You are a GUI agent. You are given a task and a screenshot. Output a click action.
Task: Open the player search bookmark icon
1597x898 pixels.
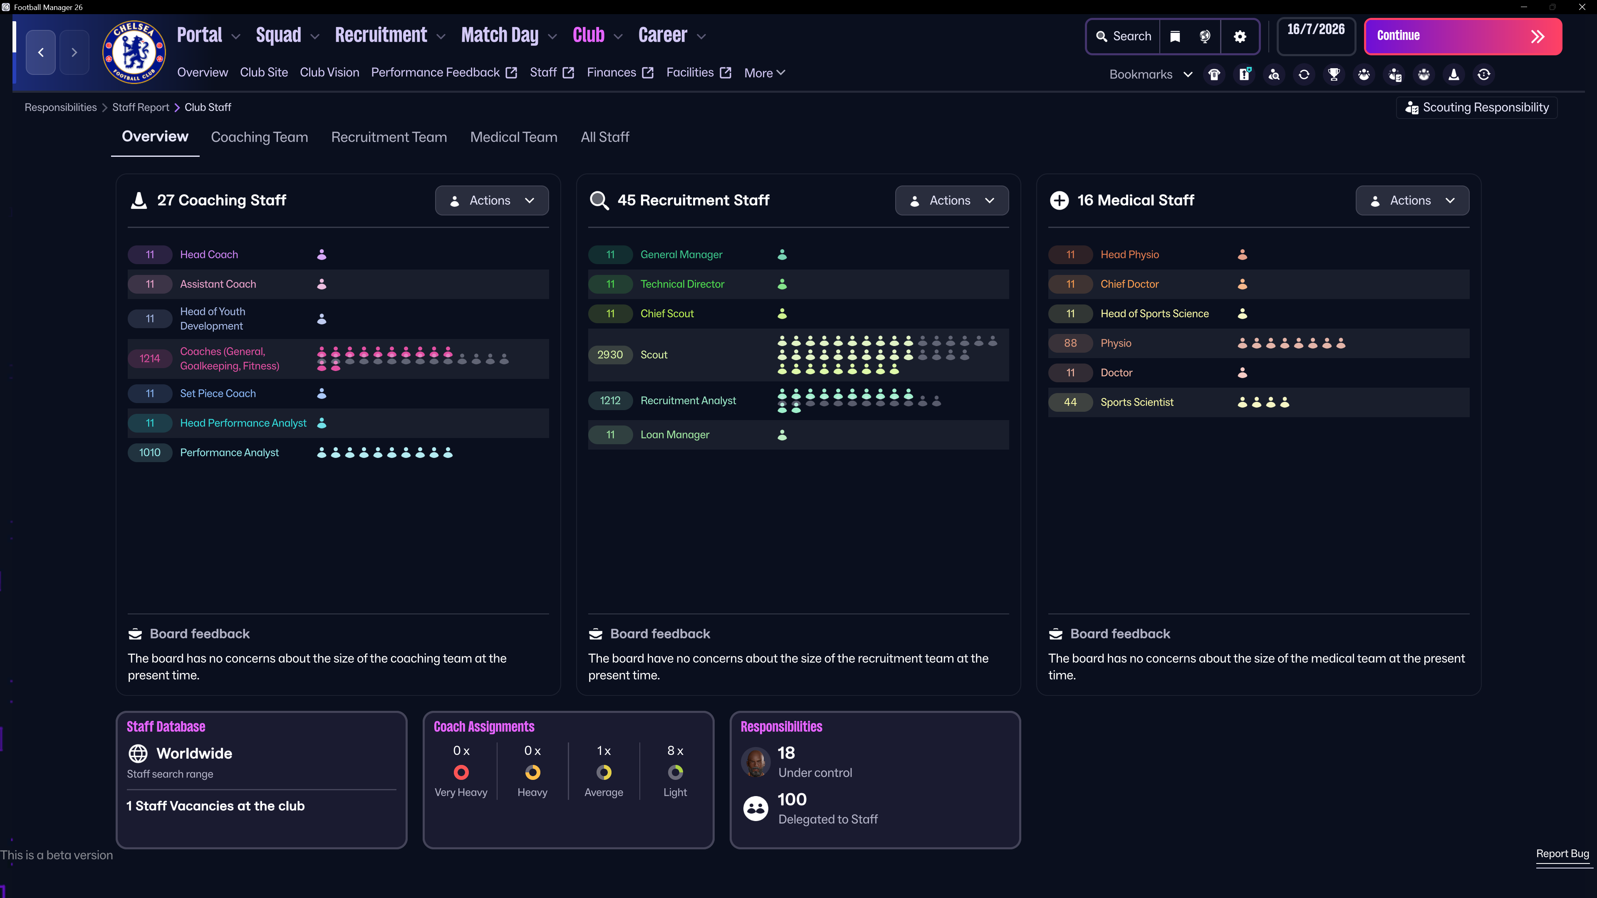1274,74
